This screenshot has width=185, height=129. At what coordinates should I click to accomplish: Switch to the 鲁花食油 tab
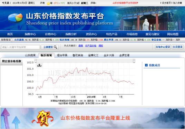pos(78,55)
